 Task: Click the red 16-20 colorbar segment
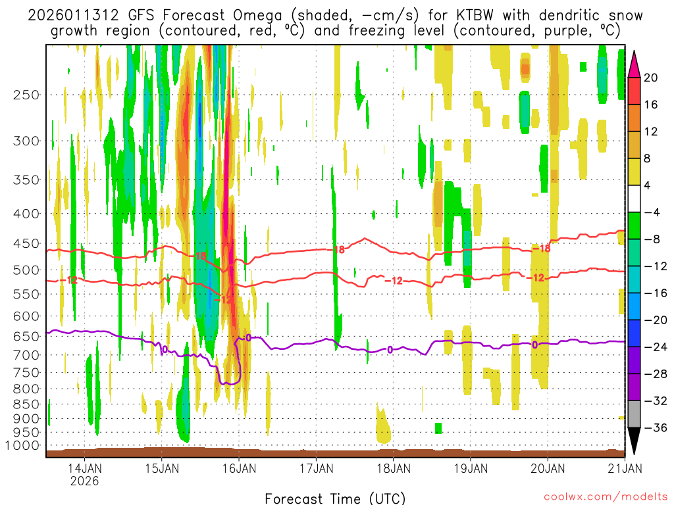[634, 91]
